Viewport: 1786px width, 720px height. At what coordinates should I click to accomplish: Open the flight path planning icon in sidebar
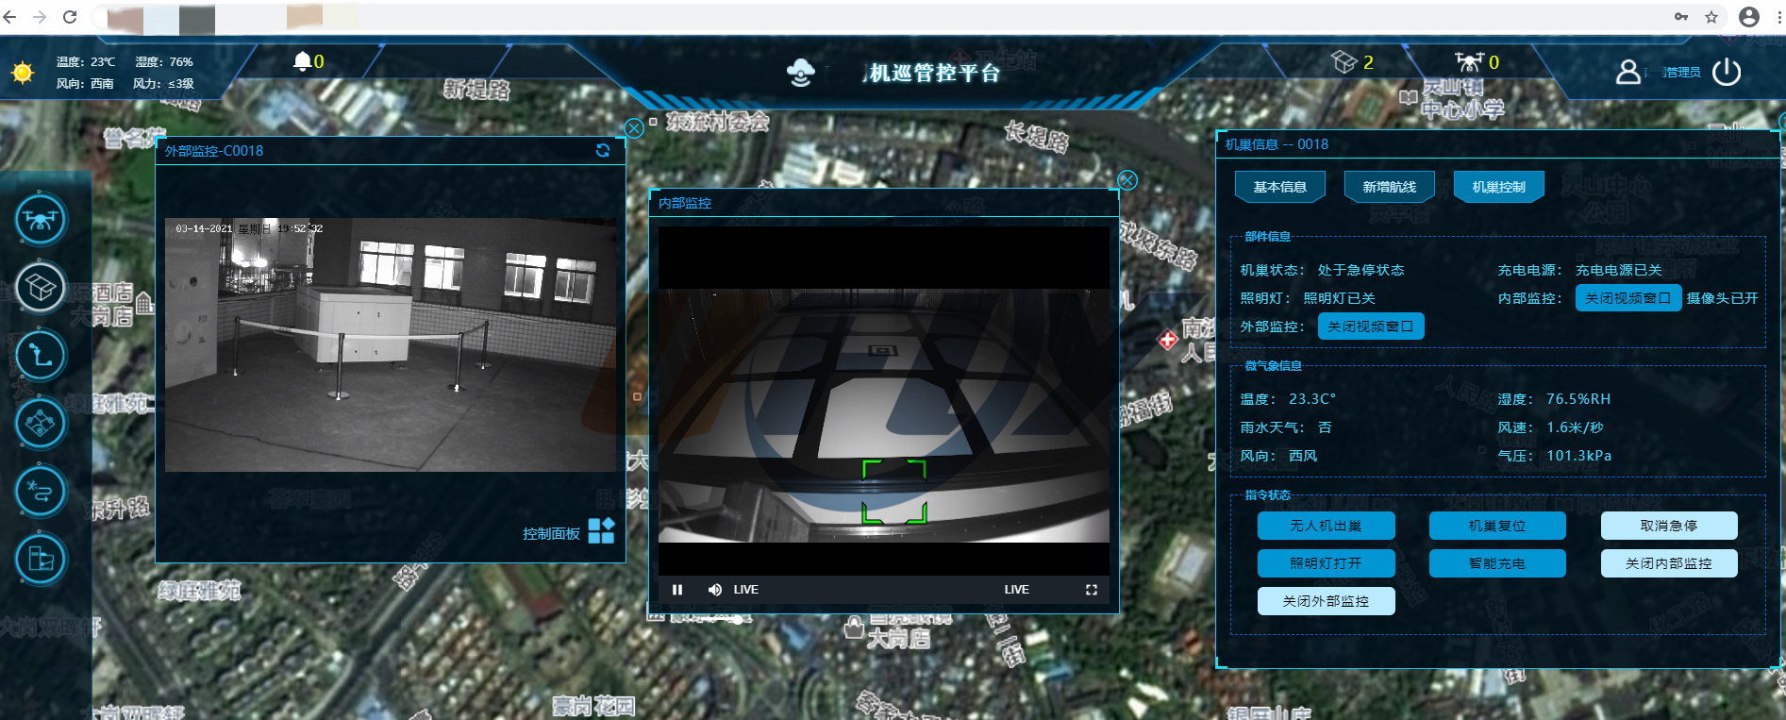(41, 491)
